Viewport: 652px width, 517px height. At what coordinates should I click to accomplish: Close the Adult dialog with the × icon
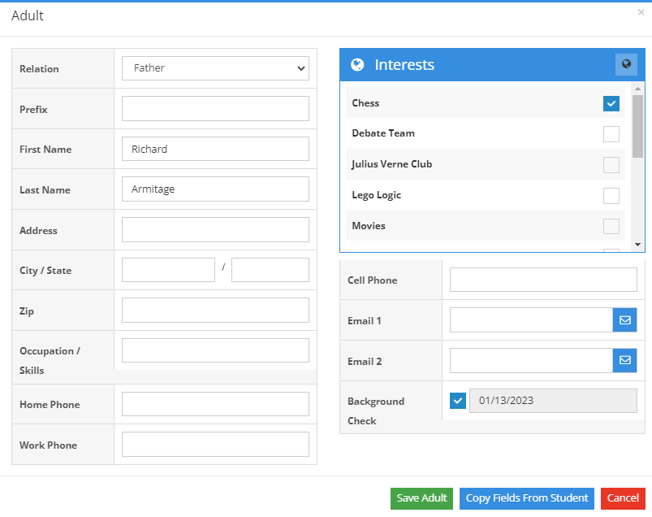(640, 13)
